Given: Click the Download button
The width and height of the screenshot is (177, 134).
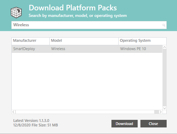Looking at the screenshot, I should coord(125,124).
